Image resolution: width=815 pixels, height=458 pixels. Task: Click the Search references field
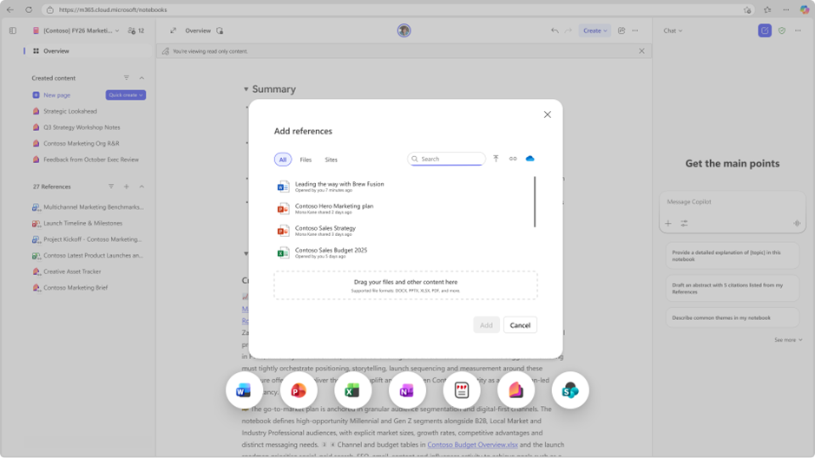(446, 159)
